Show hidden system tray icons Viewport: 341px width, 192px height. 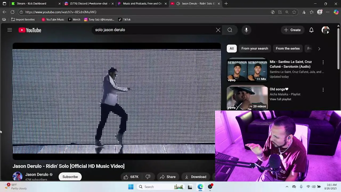[287, 187]
